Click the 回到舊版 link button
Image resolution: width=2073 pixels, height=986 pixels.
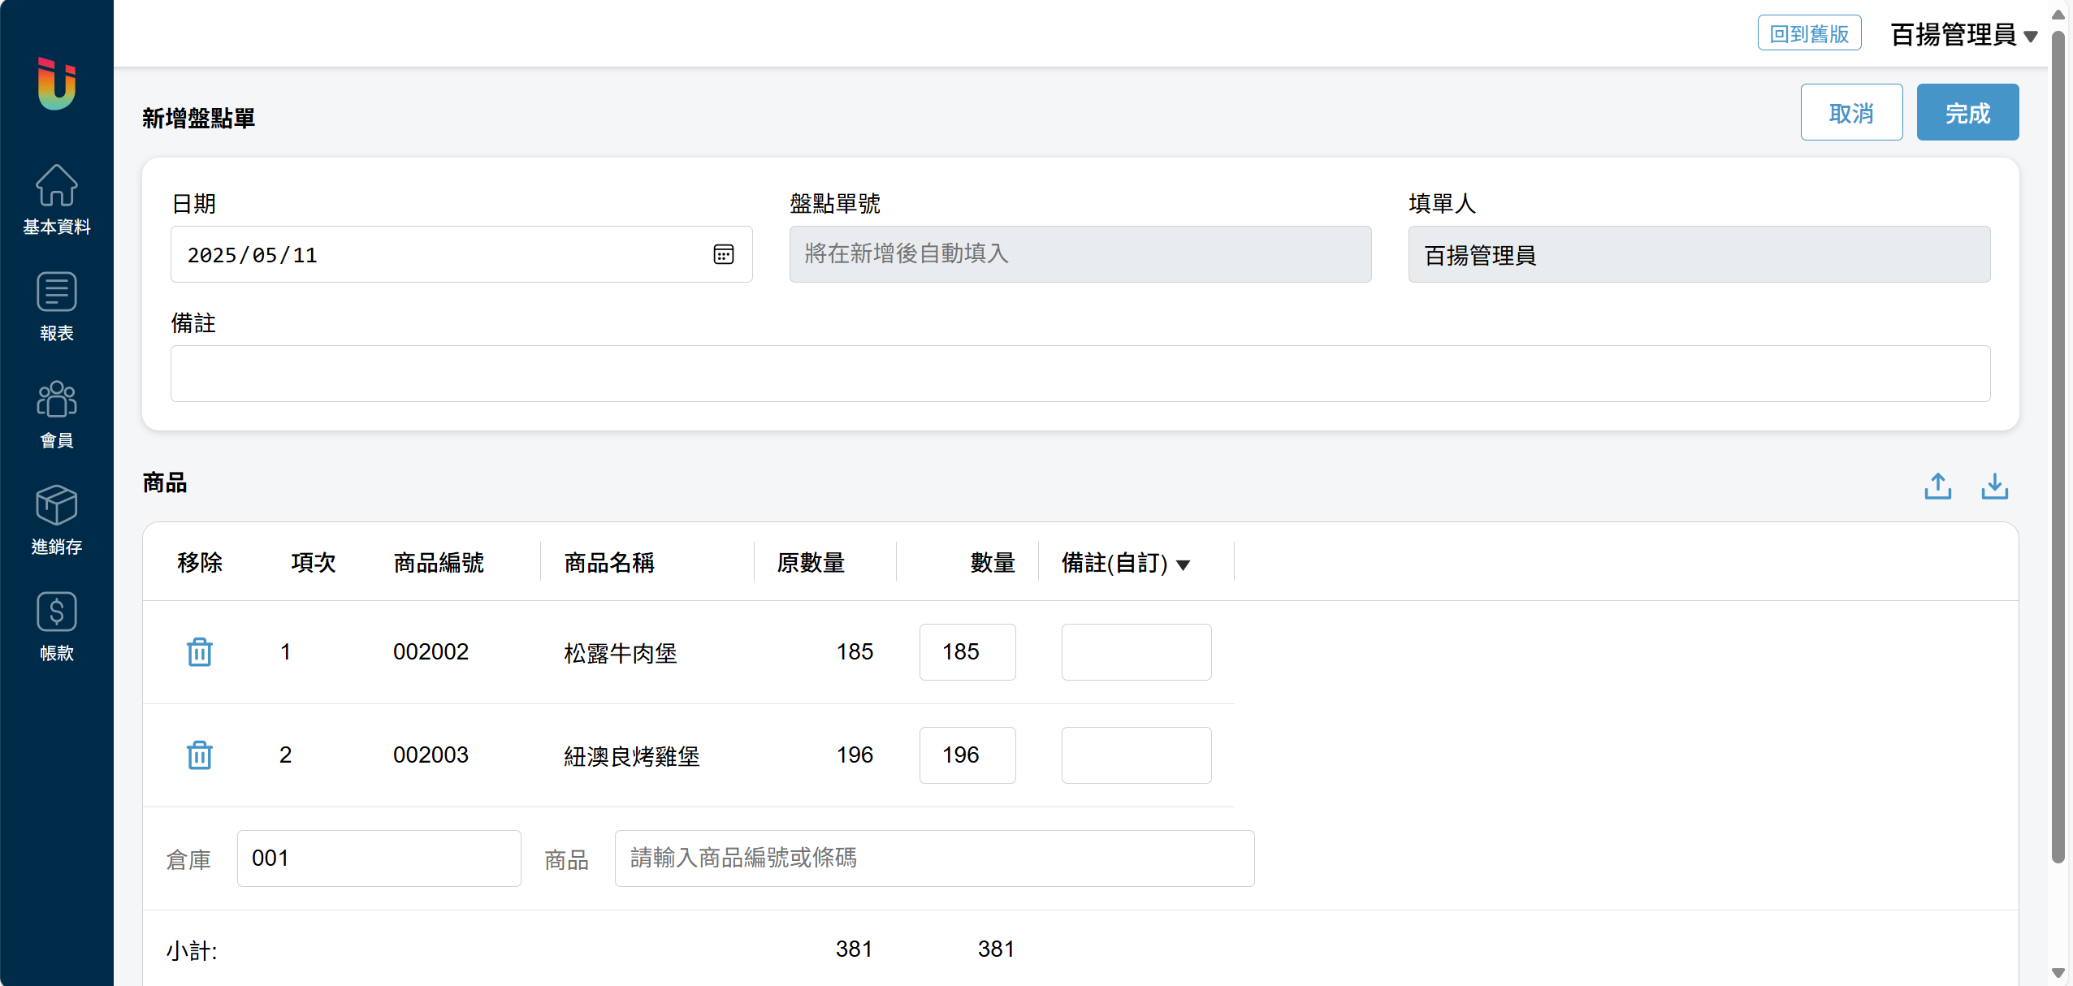[x=1809, y=33]
